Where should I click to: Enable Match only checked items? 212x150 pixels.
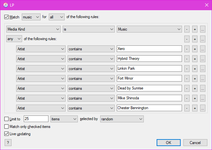click(6, 127)
